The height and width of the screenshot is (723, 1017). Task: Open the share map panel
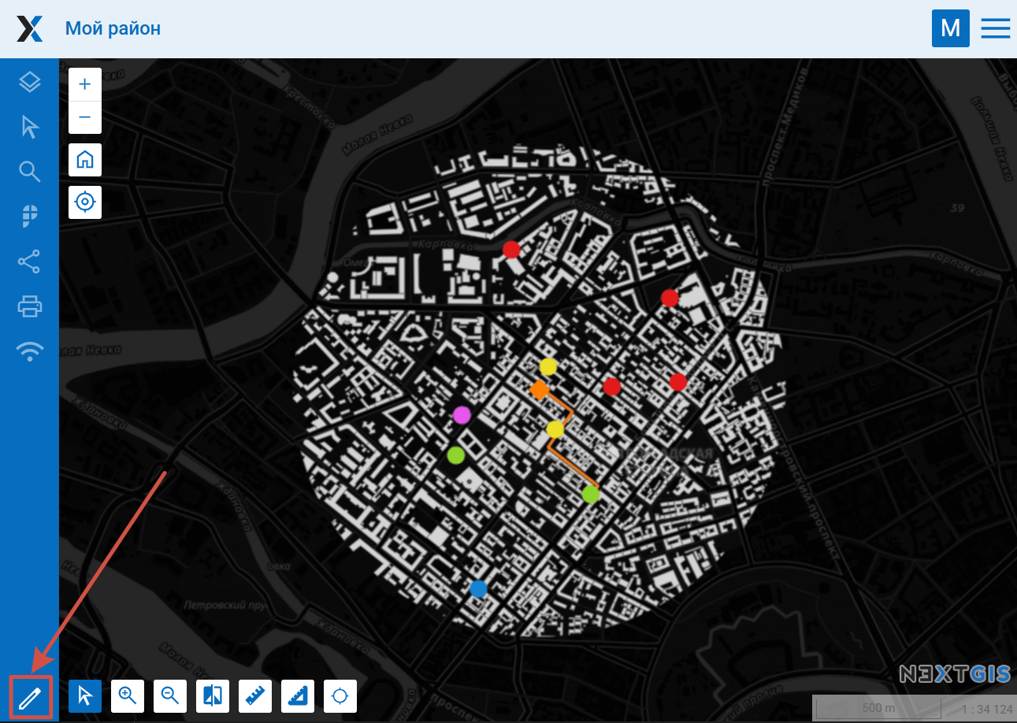29,261
